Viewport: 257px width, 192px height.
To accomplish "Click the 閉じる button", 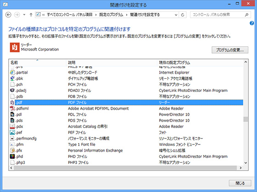I will point(240,183).
